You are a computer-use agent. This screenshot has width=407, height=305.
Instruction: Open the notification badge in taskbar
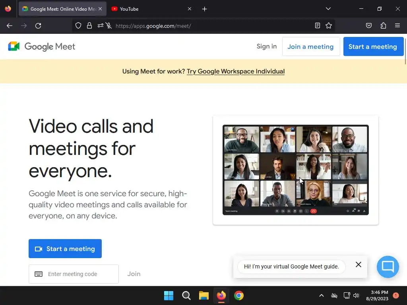396,295
